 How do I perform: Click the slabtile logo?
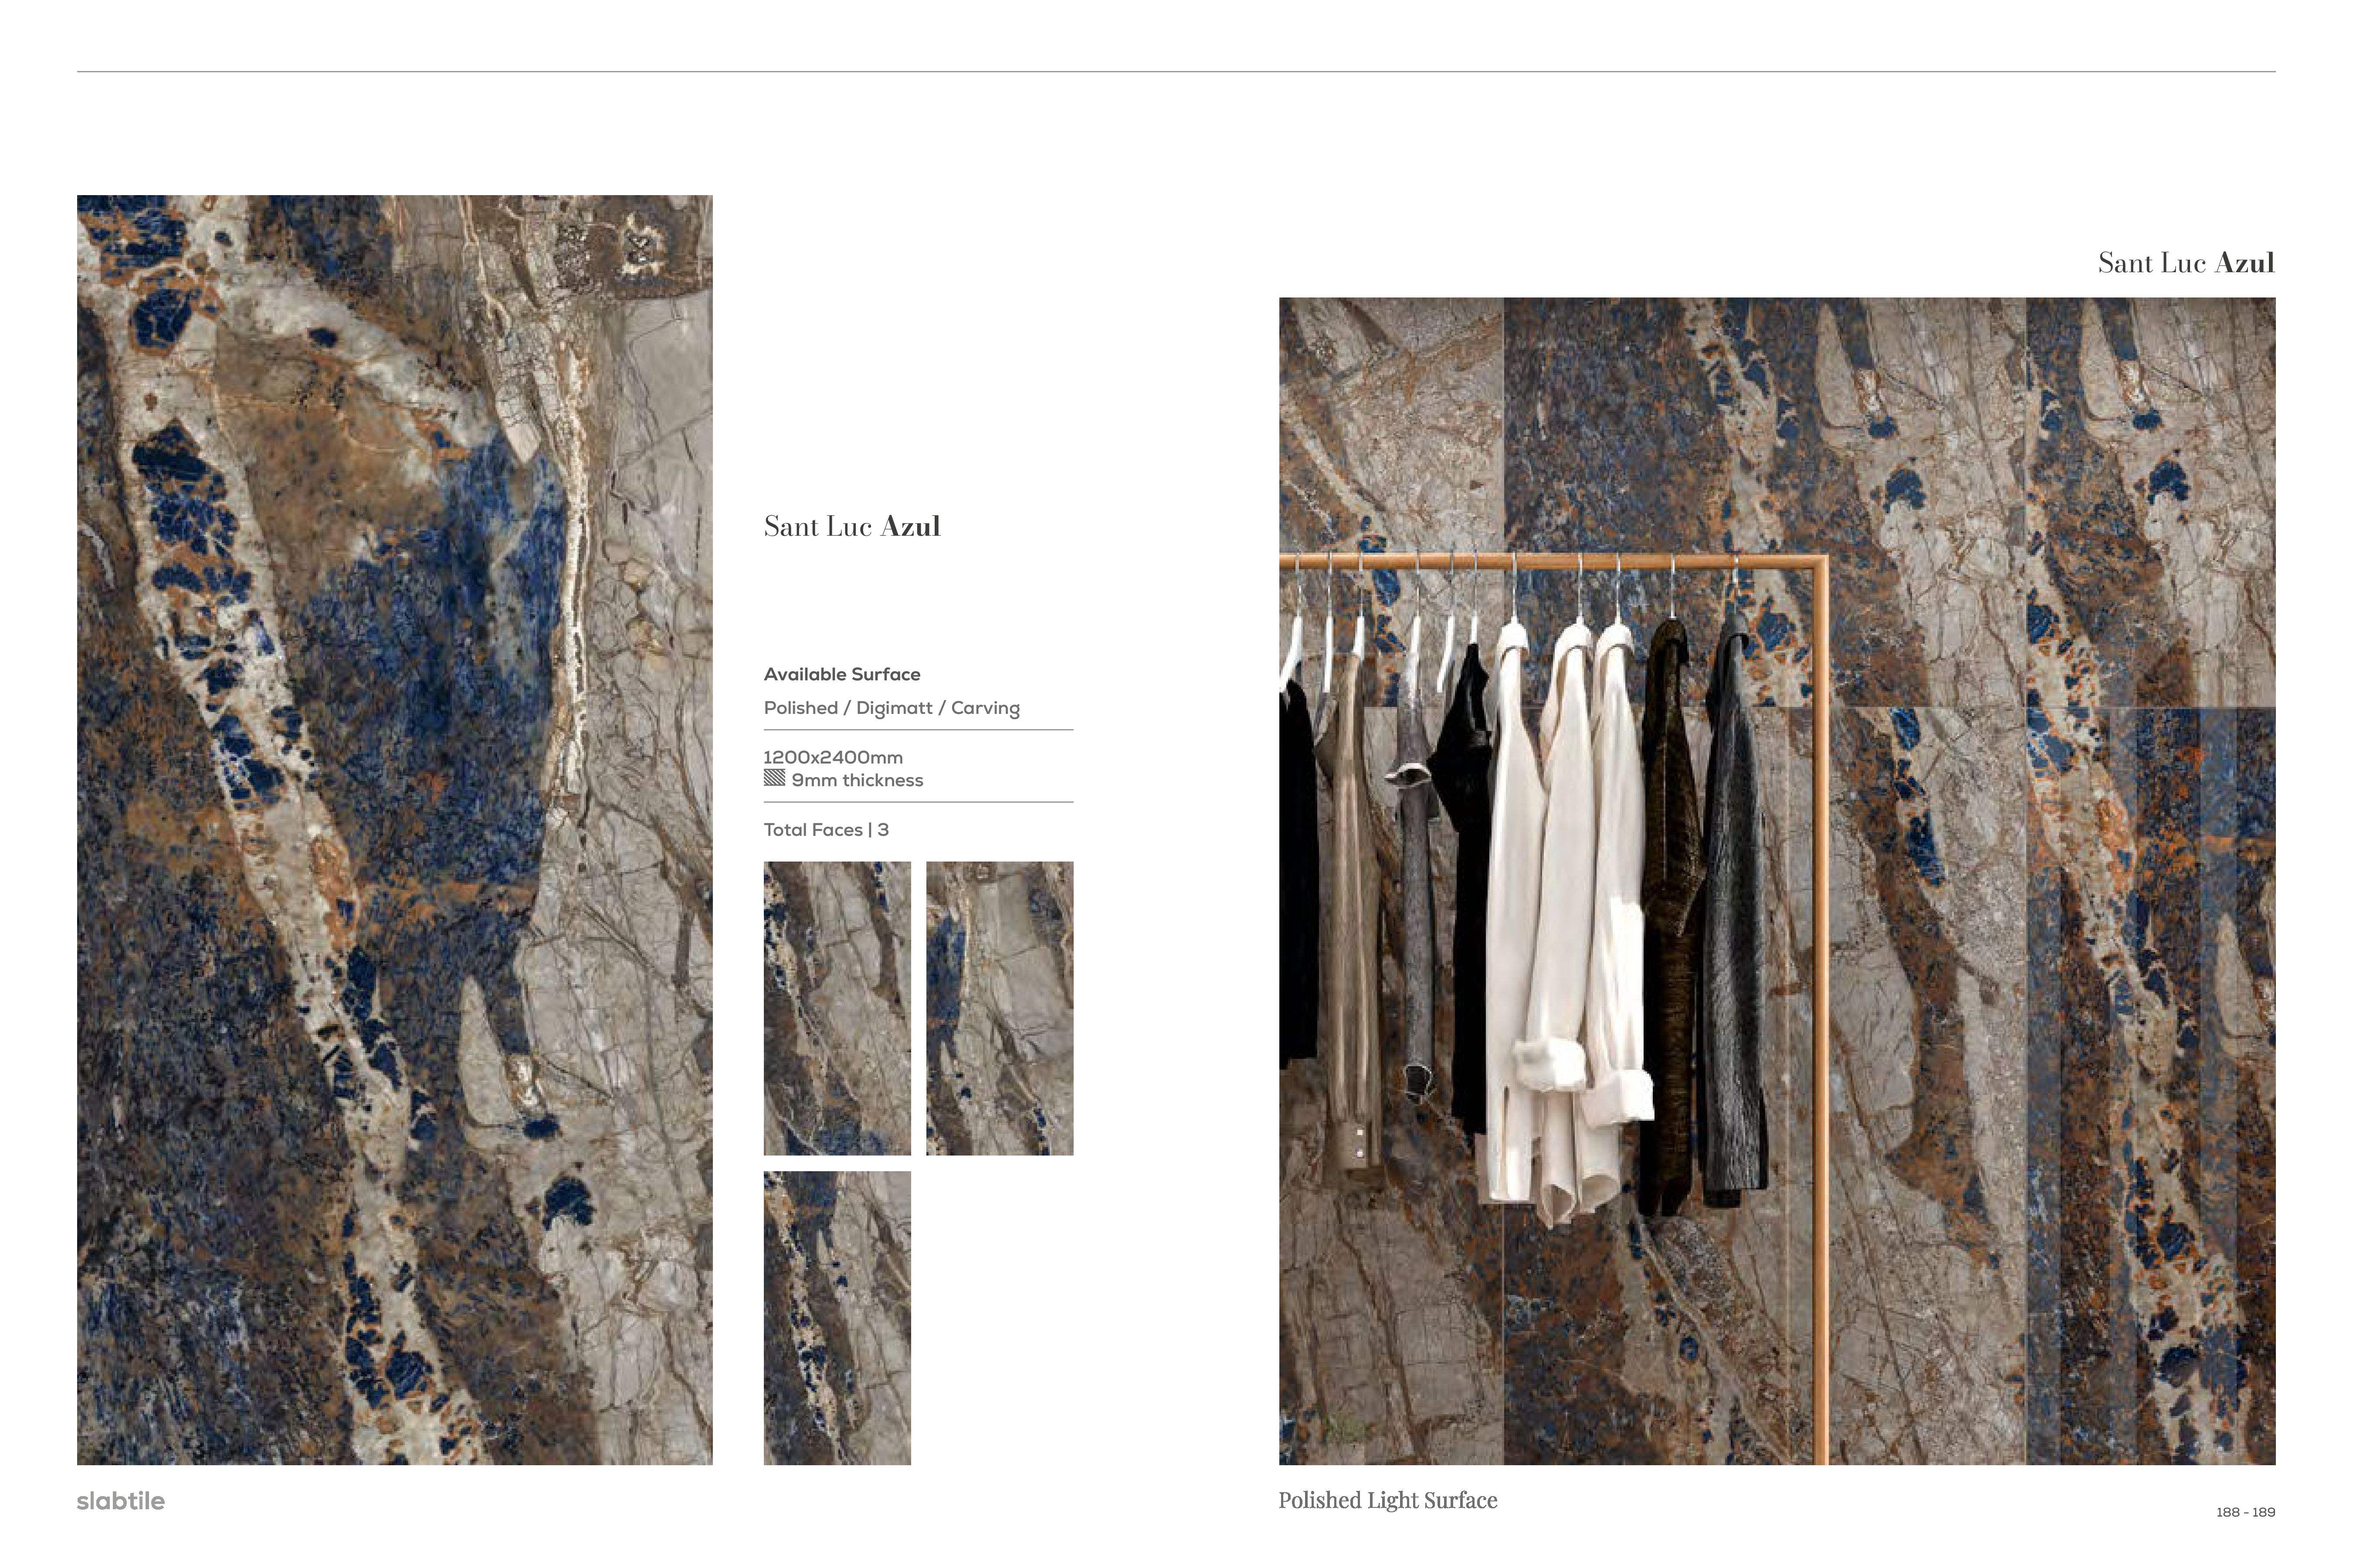point(120,1501)
